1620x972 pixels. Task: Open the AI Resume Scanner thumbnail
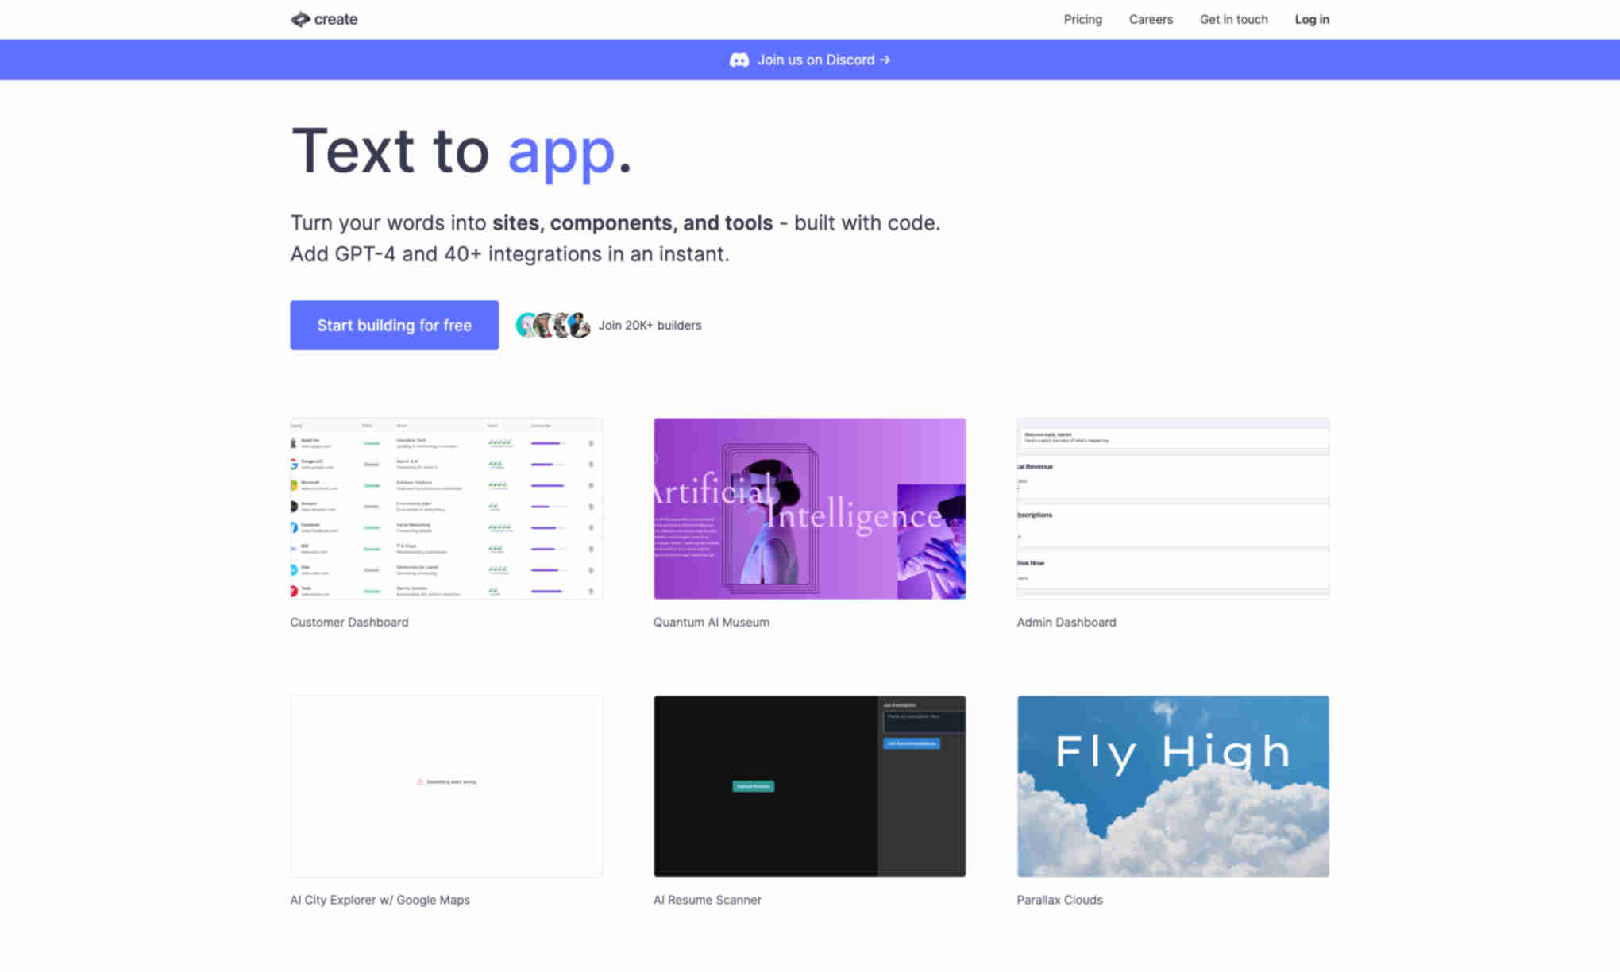coord(809,785)
